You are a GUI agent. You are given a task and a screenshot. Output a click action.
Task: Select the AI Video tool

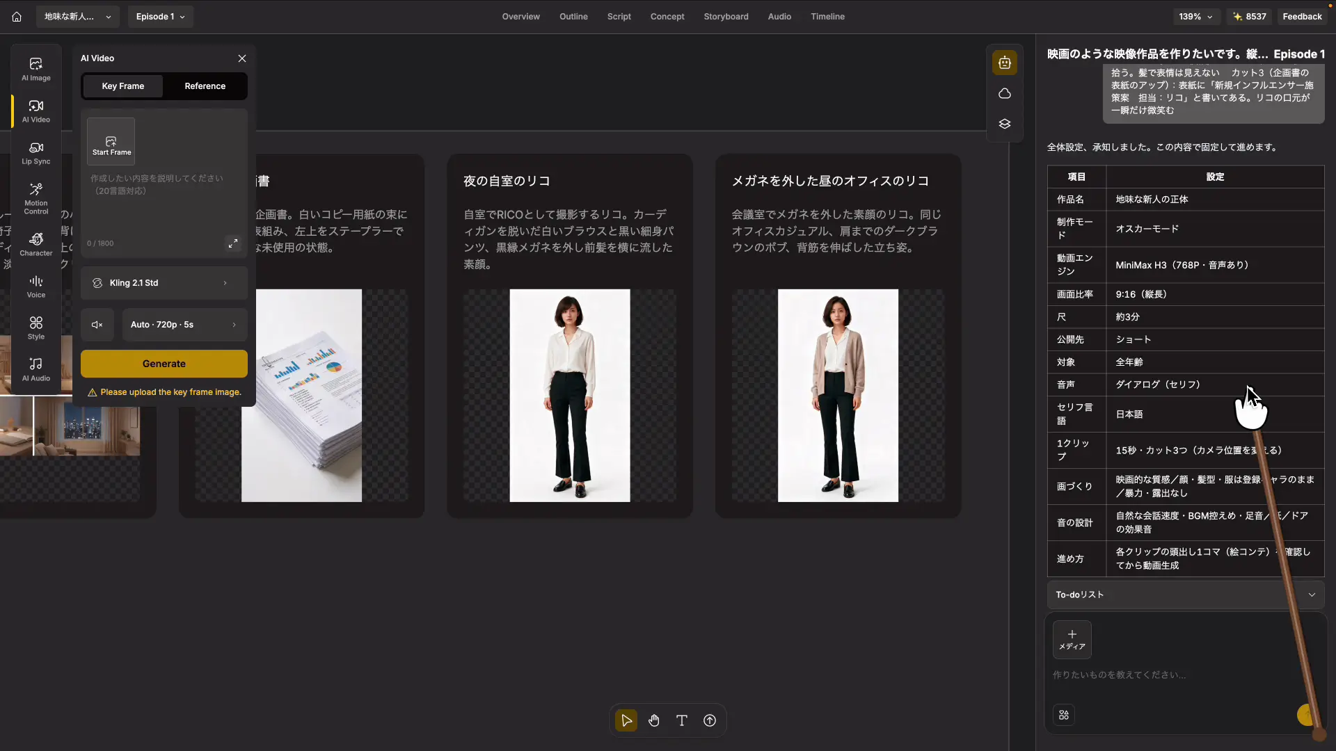pyautogui.click(x=36, y=111)
